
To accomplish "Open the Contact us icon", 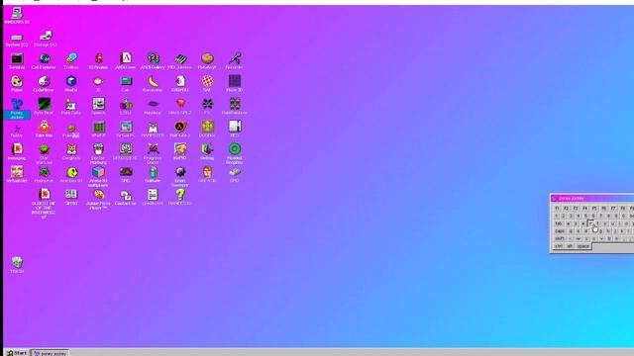I will point(126,197).
